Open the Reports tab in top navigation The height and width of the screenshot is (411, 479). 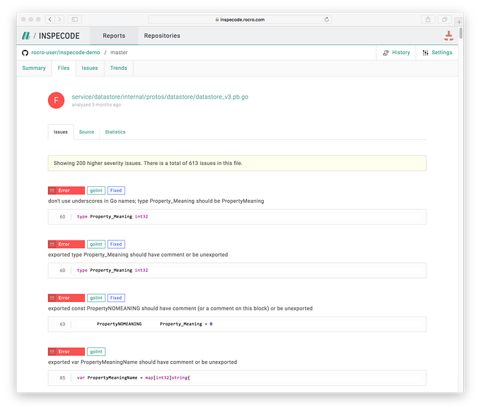[114, 36]
